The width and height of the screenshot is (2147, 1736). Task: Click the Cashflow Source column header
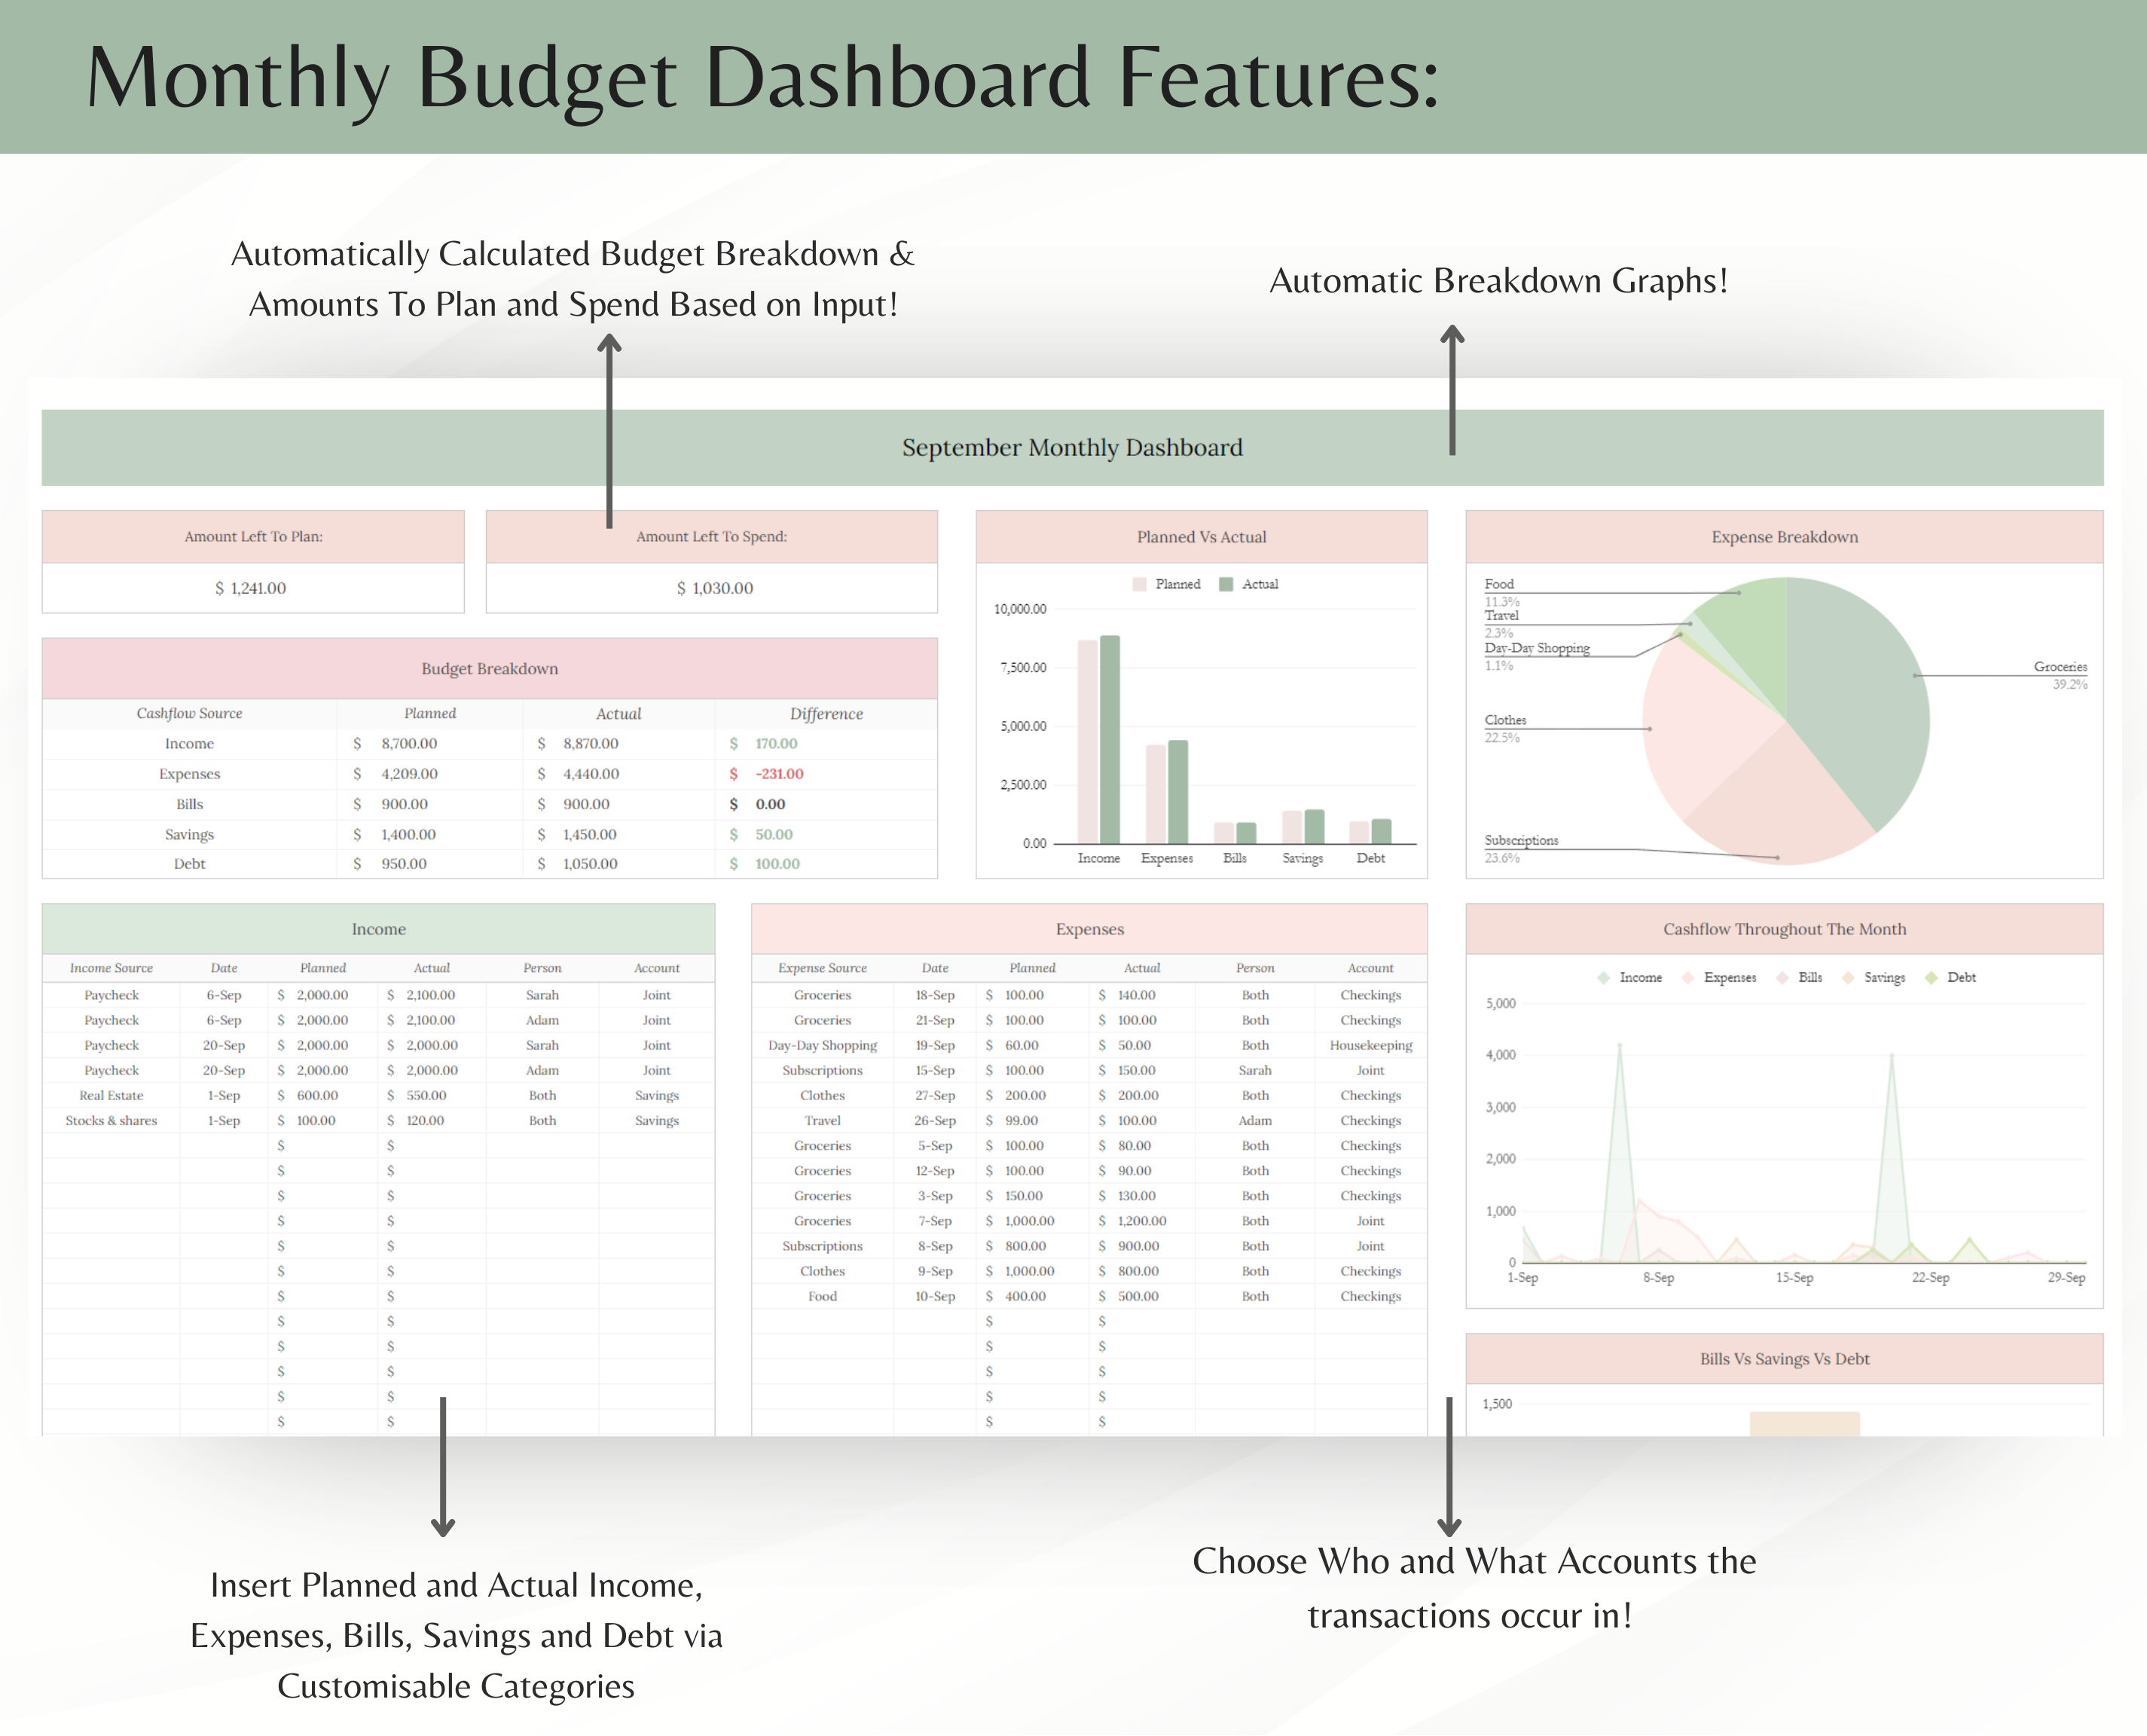pos(189,713)
